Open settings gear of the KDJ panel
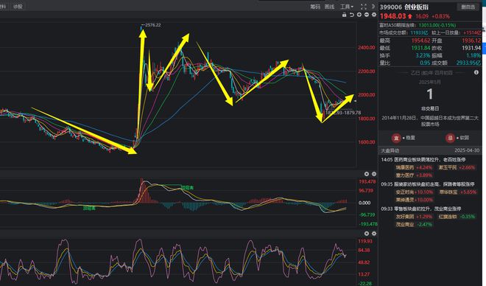The height and width of the screenshot is (286, 486). [374, 233]
